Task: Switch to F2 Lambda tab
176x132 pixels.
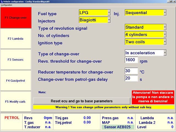Action: coord(16,39)
